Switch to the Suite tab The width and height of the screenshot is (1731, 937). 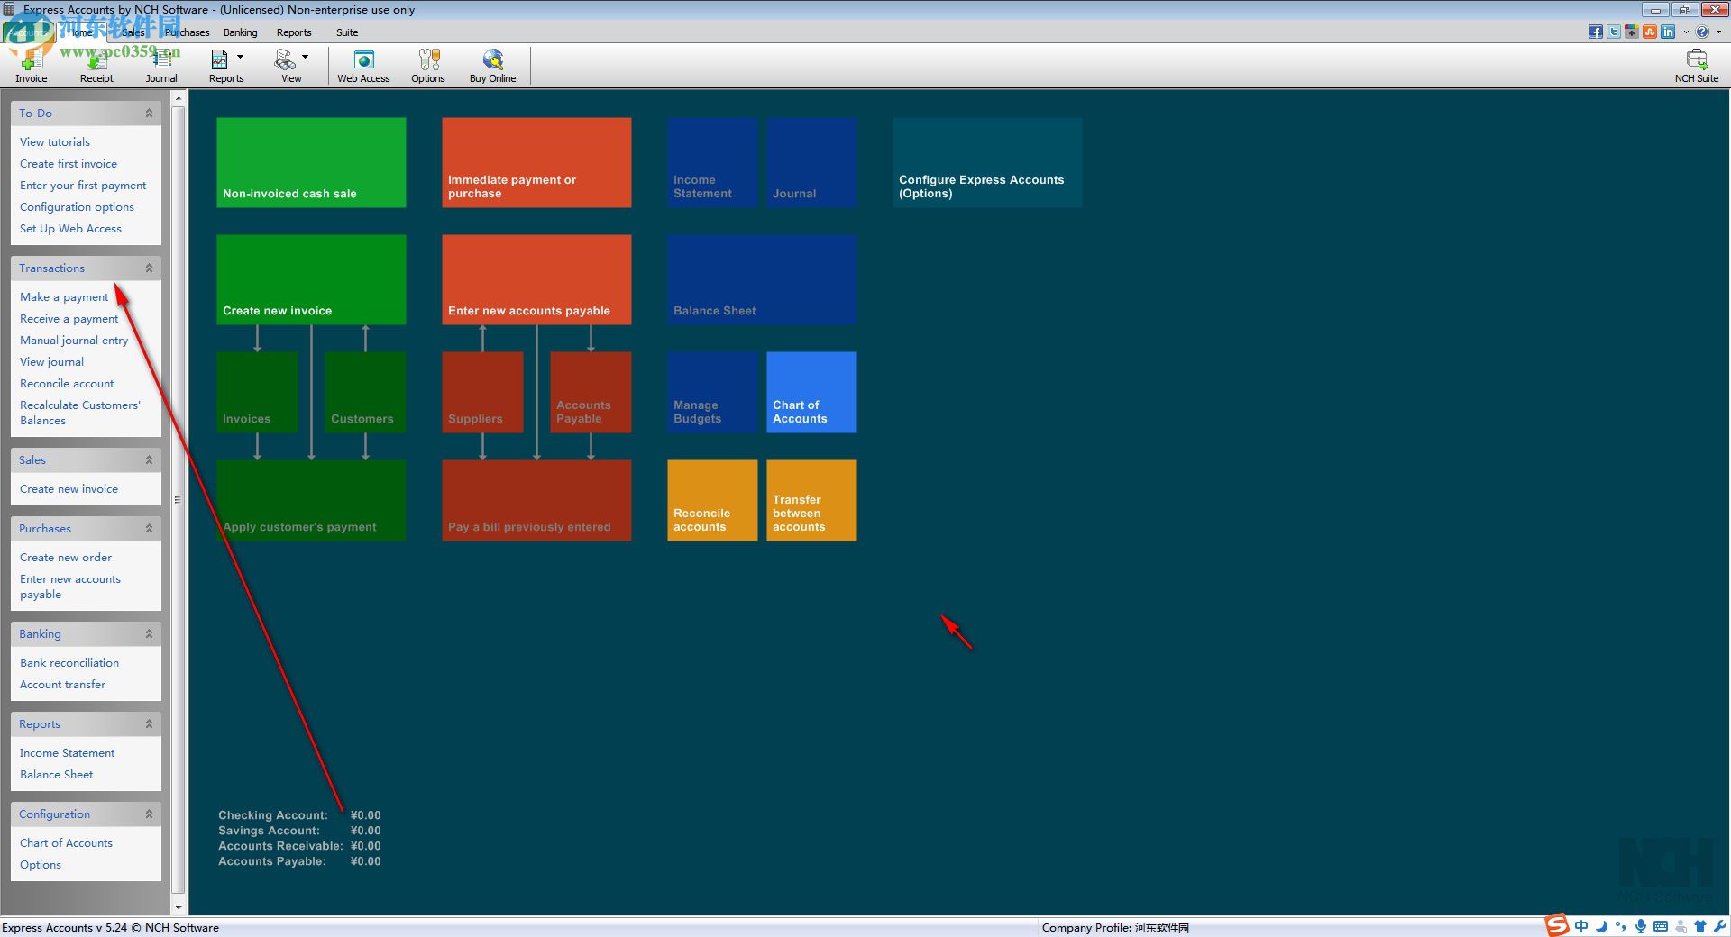(347, 32)
